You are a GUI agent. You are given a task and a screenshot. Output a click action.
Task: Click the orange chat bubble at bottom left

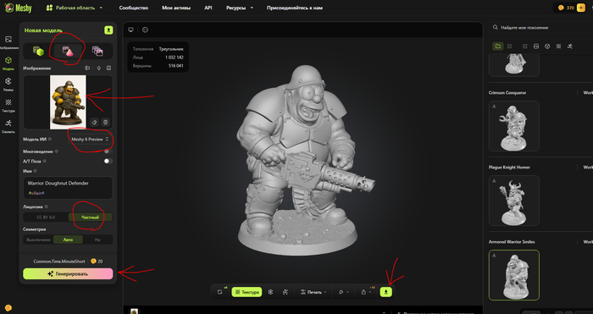pyautogui.click(x=8, y=307)
